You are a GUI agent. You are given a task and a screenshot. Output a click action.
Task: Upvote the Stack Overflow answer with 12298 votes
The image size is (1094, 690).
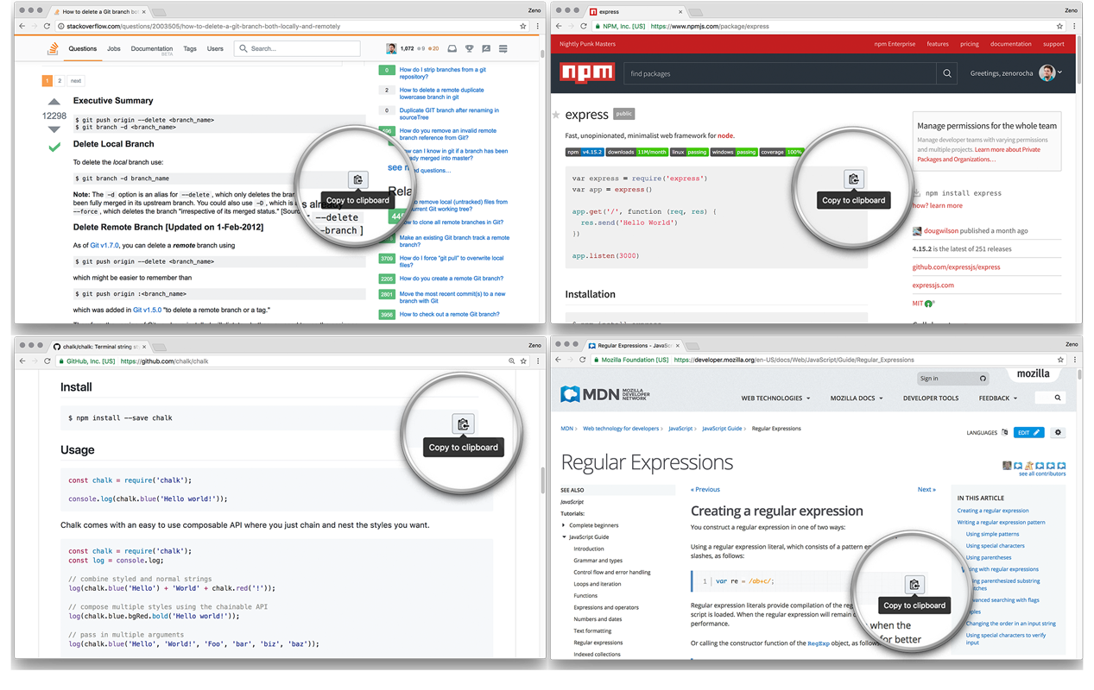54,102
